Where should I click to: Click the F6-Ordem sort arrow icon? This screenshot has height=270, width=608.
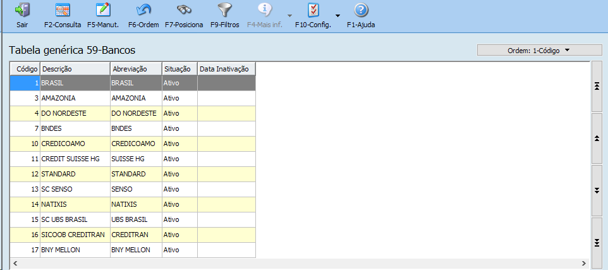pyautogui.click(x=143, y=11)
